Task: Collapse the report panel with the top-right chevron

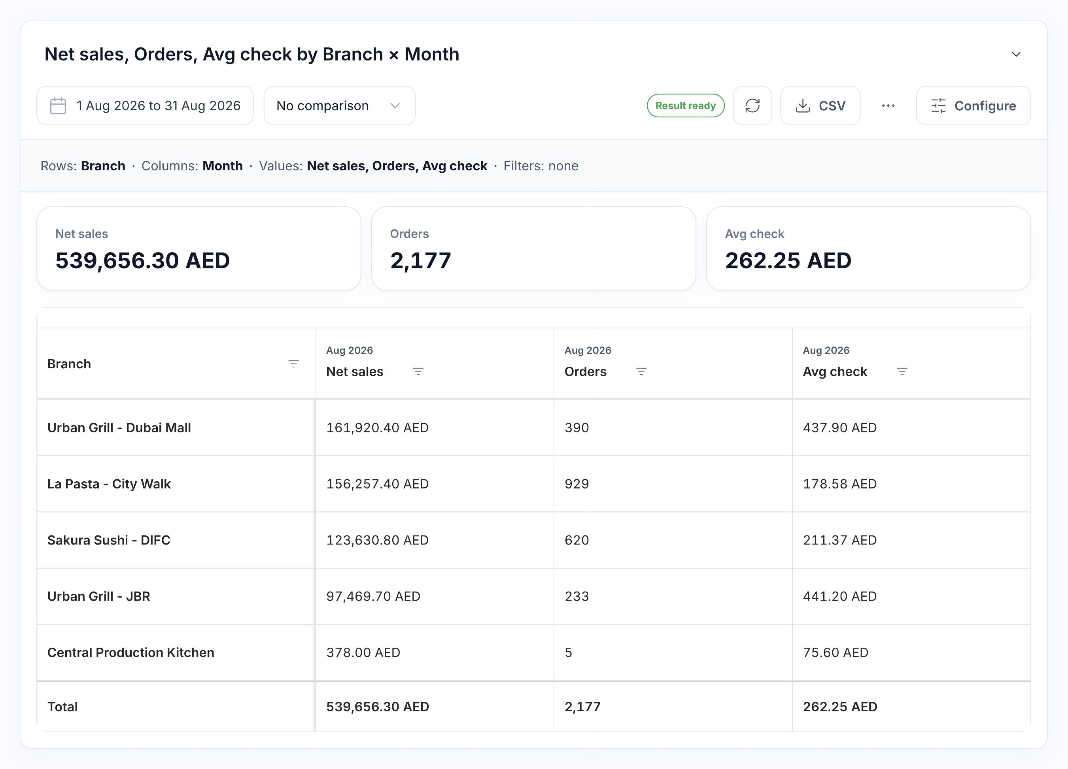Action: (x=1016, y=55)
